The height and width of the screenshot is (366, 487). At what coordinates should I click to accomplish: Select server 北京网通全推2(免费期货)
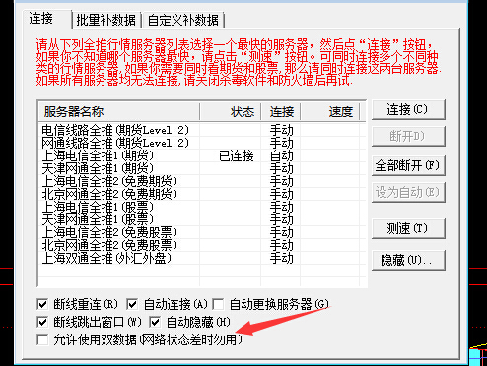click(109, 194)
